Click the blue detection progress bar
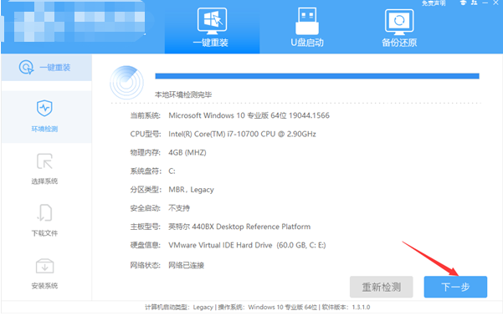 click(x=317, y=76)
